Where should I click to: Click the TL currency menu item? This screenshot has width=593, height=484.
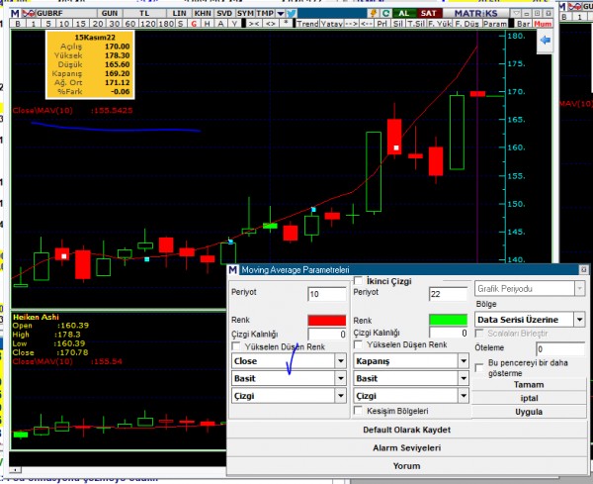(144, 13)
